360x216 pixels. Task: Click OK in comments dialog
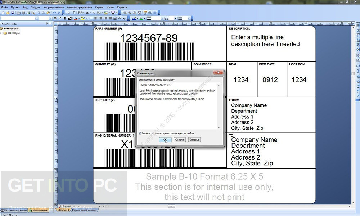click(165, 139)
